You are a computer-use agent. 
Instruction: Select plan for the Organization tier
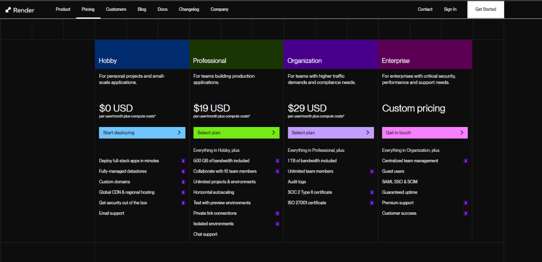tap(331, 133)
